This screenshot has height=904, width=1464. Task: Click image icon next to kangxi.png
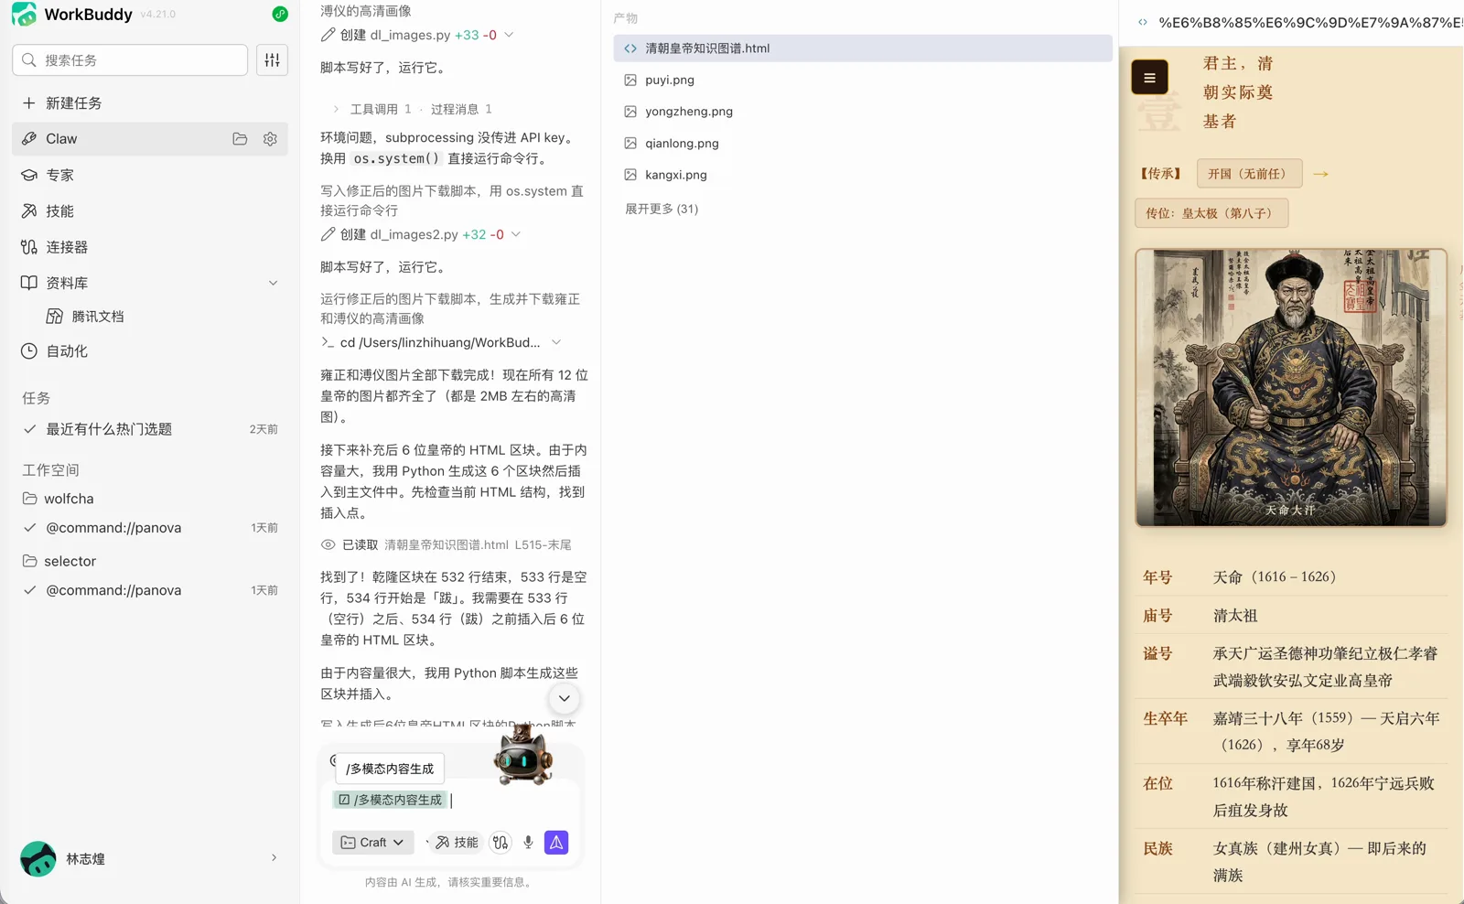pyautogui.click(x=630, y=175)
